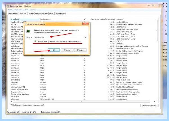
Task: Click ASUS Smart Gesture Helper description
Action: [x=126, y=36]
